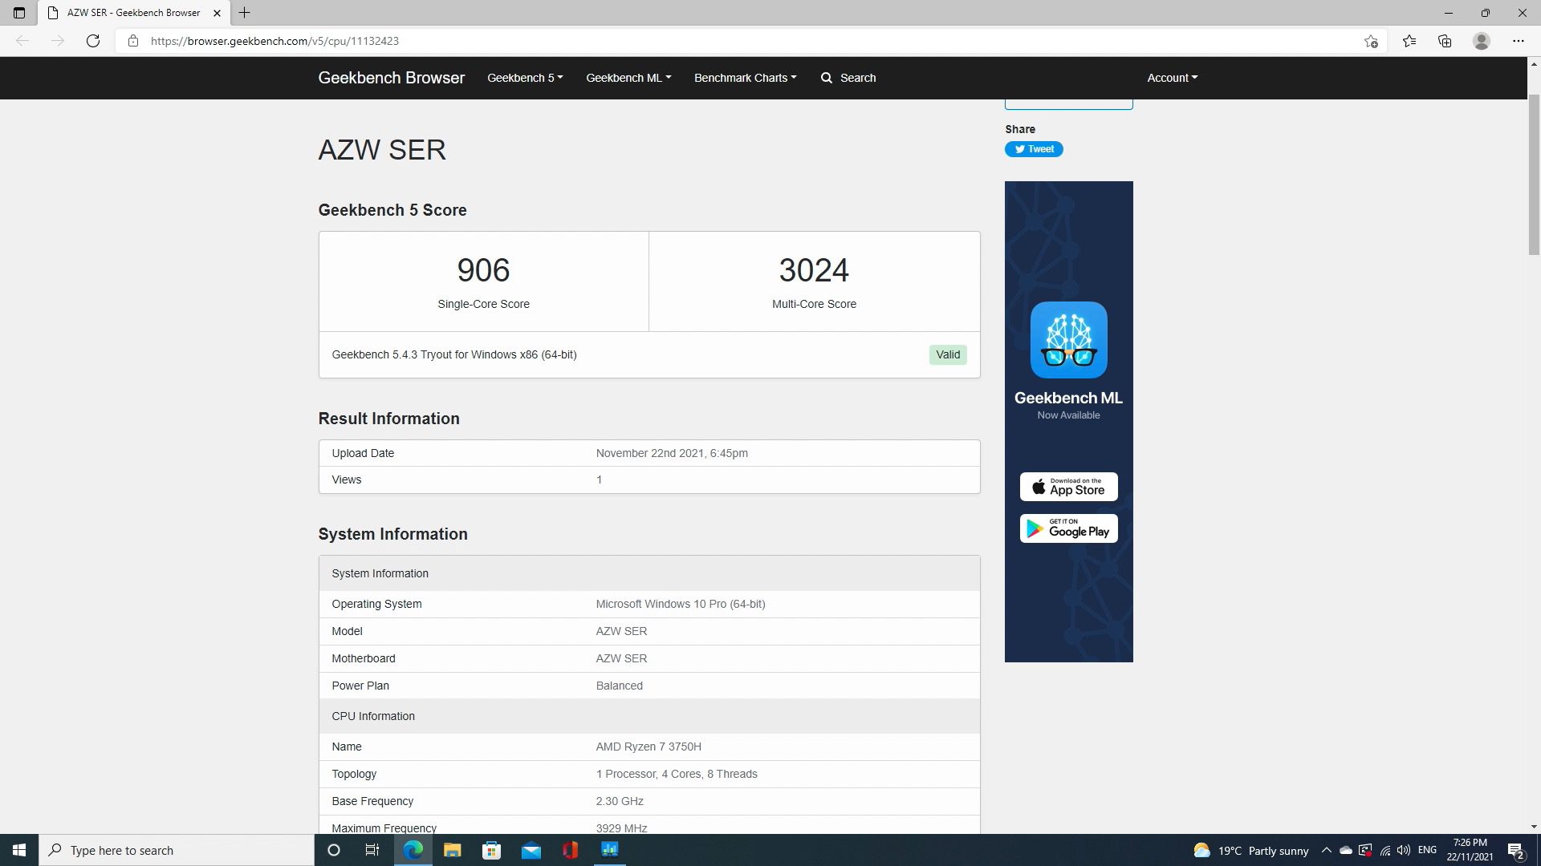
Task: Expand the Geekbench ML dropdown menu
Action: point(628,78)
